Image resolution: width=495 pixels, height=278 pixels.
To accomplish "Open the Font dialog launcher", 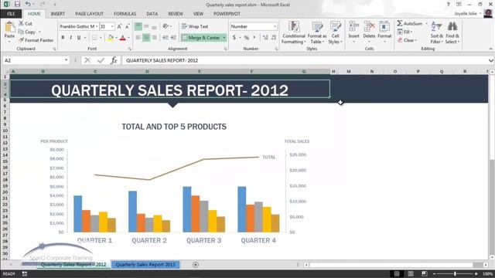I will pos(130,49).
